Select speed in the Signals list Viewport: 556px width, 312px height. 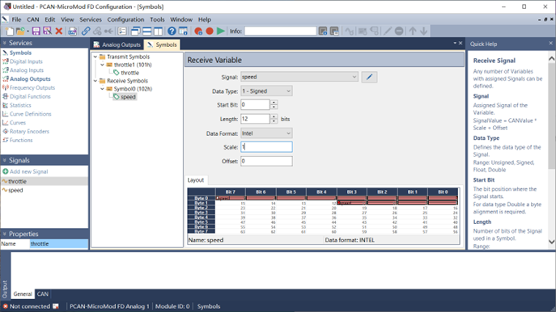click(15, 191)
